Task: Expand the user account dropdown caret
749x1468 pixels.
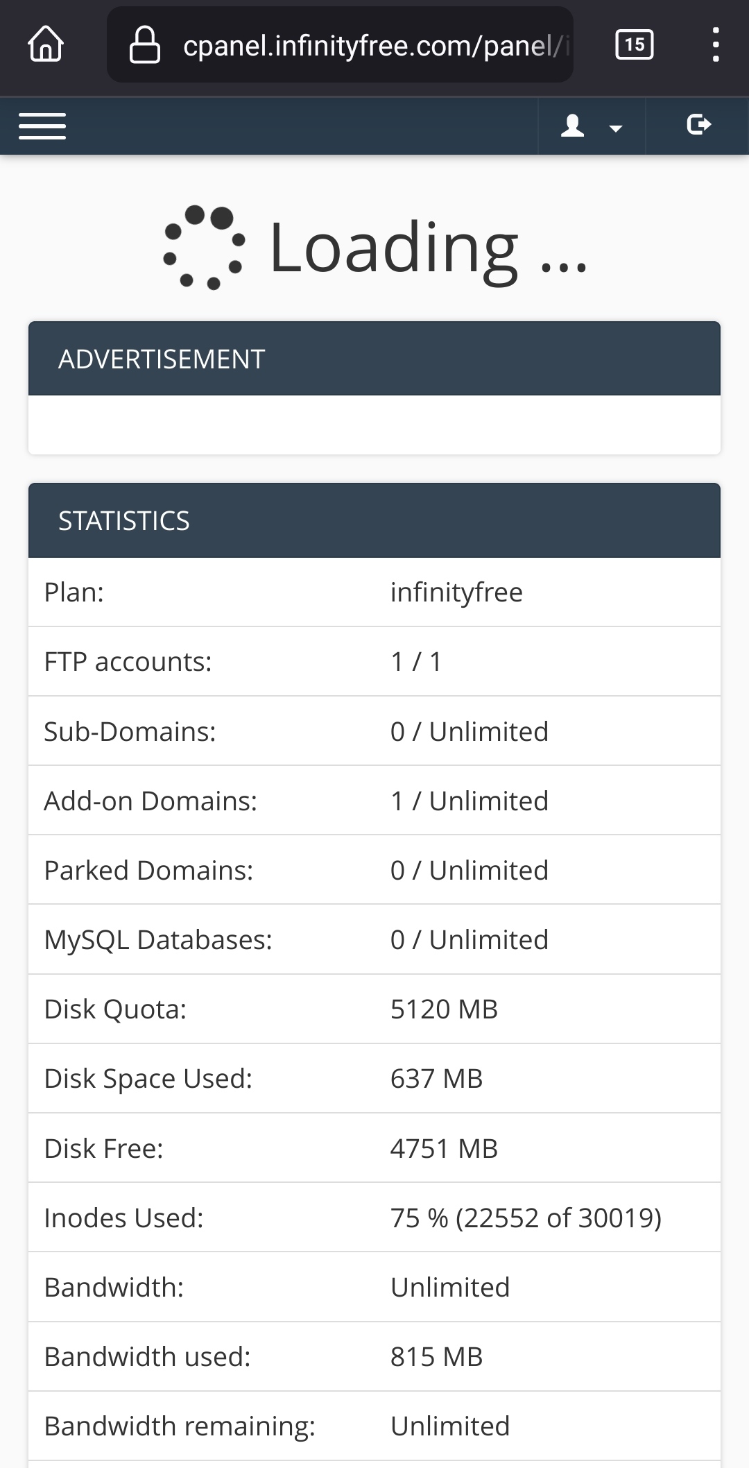Action: coord(615,128)
